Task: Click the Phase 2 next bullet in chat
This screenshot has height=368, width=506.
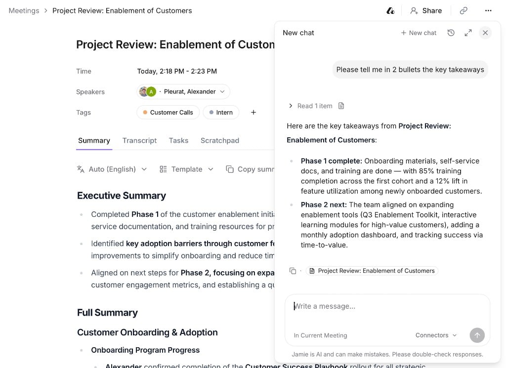Action: tap(392, 225)
